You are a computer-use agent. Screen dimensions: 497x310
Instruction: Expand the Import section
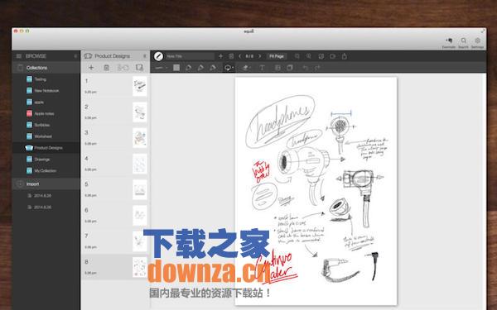coord(46,184)
